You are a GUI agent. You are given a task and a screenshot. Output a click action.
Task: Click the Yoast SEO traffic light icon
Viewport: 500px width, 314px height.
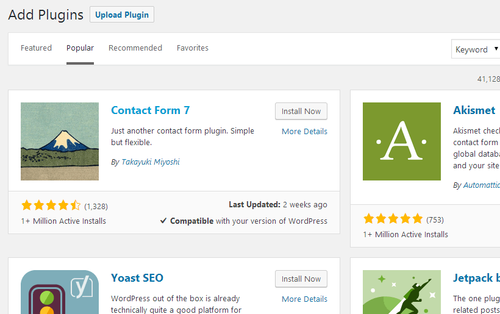point(60,292)
